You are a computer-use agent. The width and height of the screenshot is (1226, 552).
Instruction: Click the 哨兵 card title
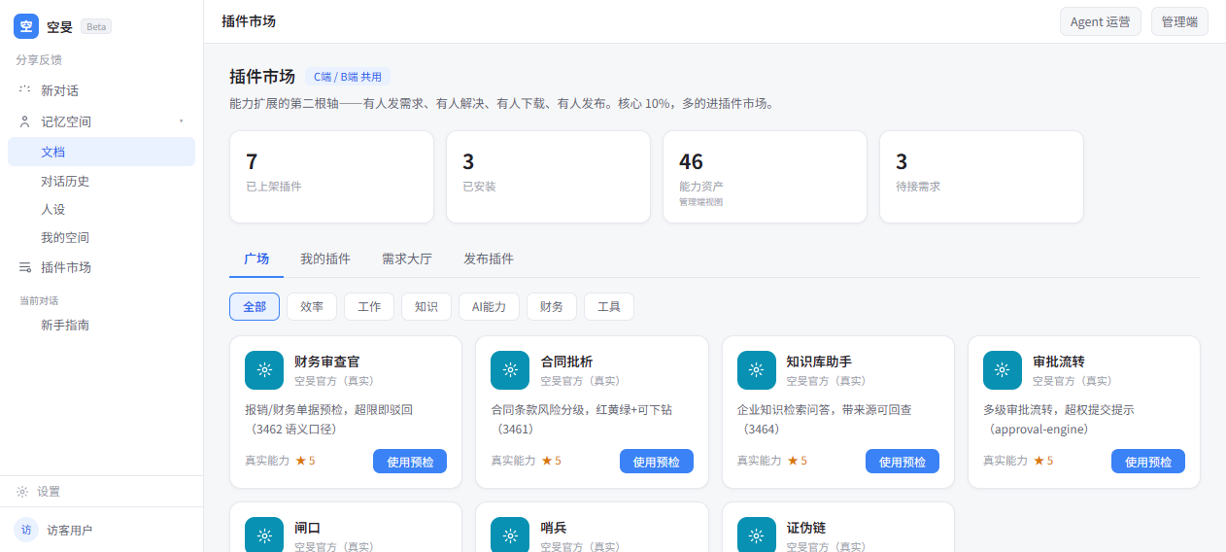(553, 528)
